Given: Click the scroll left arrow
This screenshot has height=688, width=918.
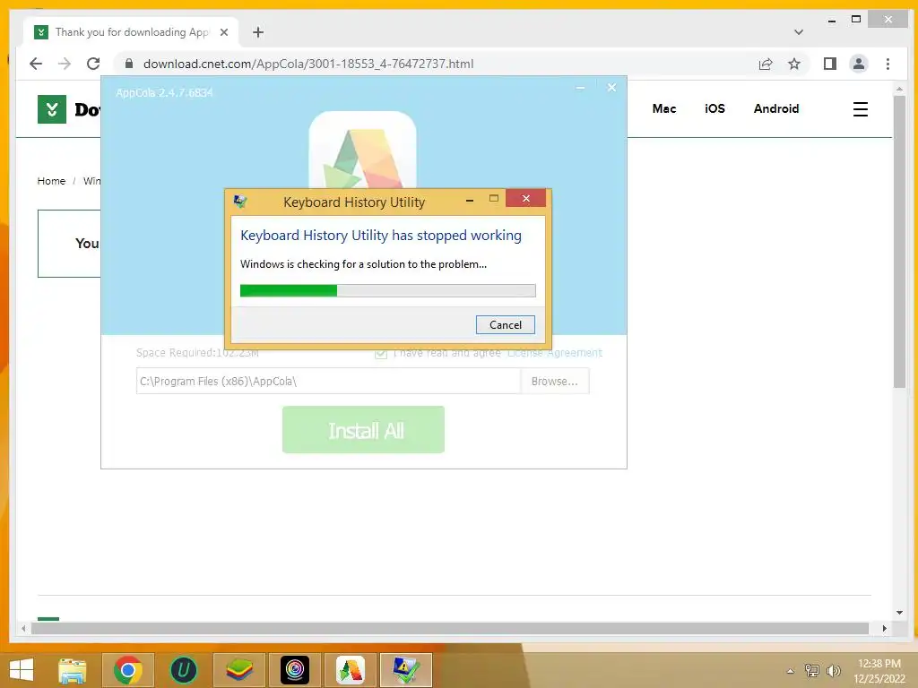Looking at the screenshot, I should point(23,628).
